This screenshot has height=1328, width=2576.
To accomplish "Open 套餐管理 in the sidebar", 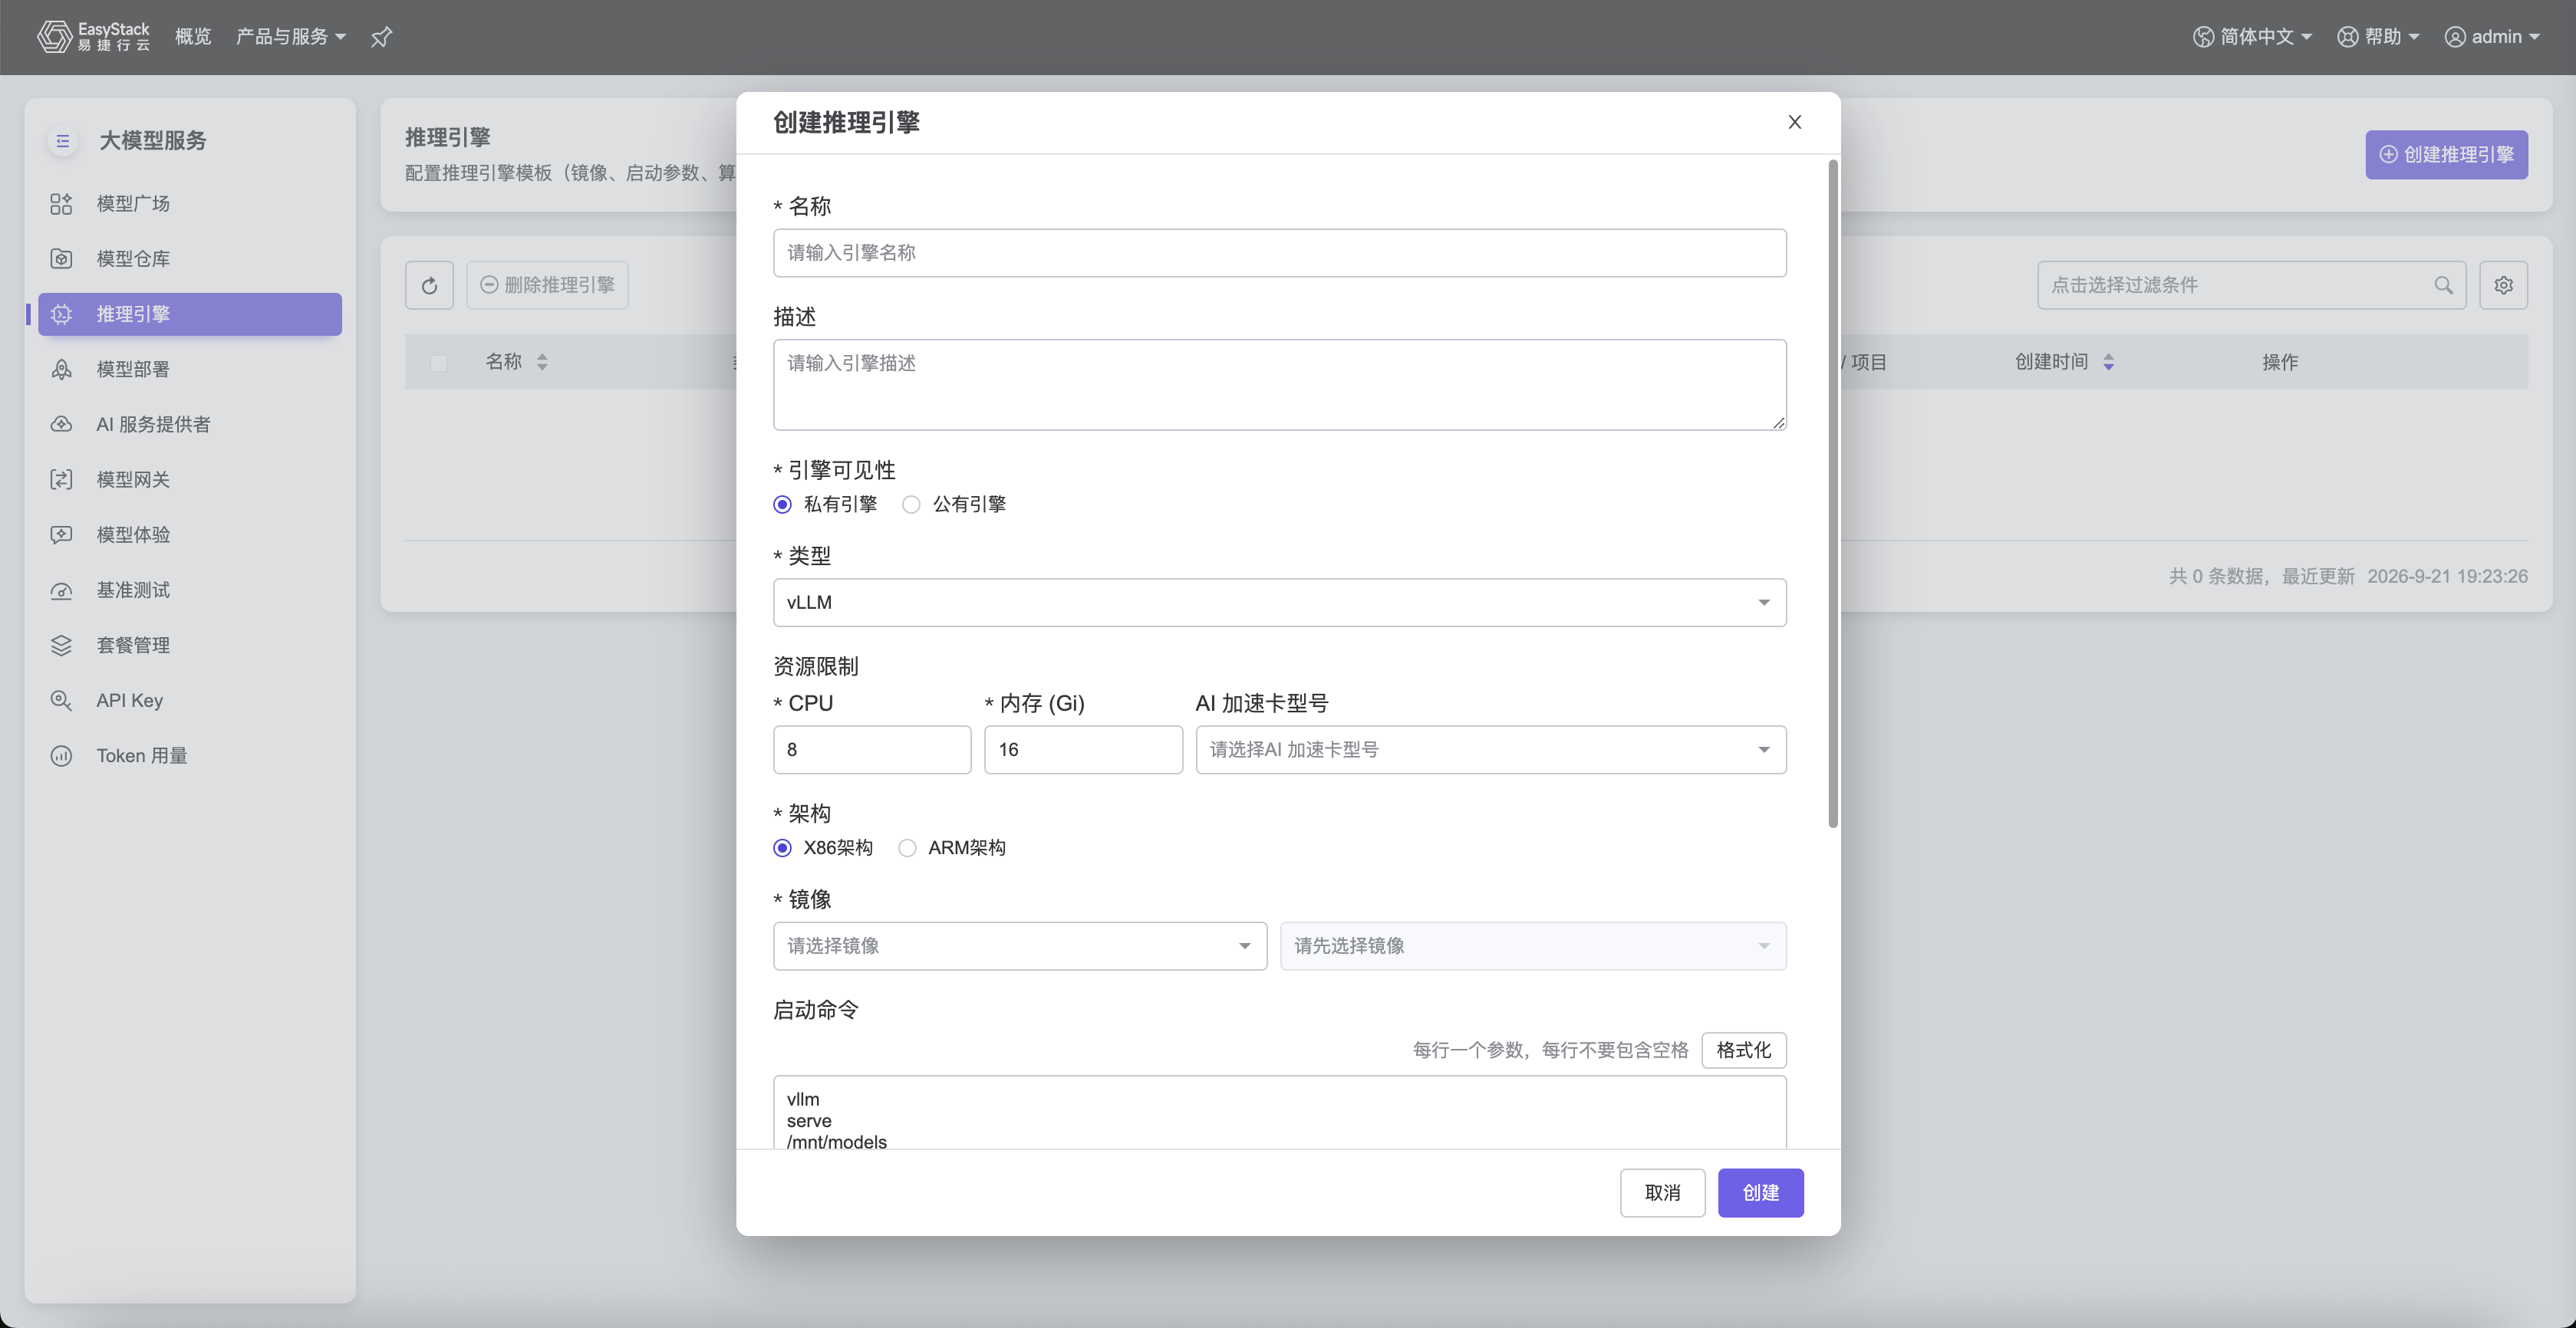I will (190, 646).
